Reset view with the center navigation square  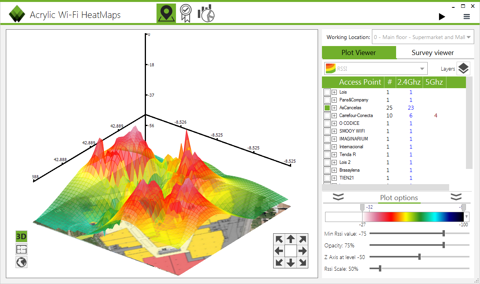tap(291, 250)
